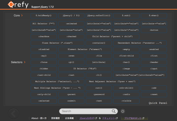Click the round back arrow button
This screenshot has height=121, width=177.
pyautogui.click(x=14, y=114)
